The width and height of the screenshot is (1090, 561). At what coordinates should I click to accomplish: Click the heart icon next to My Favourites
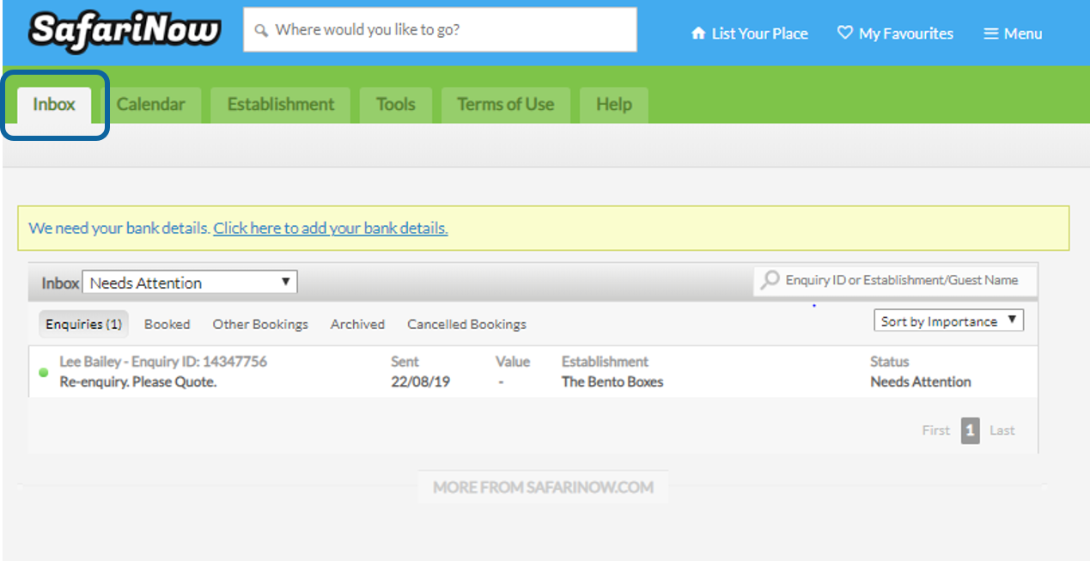(845, 33)
